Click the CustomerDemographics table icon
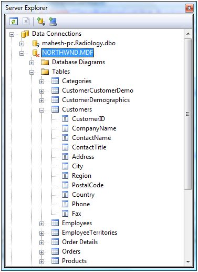The width and height of the screenshot is (198, 272). point(55,100)
